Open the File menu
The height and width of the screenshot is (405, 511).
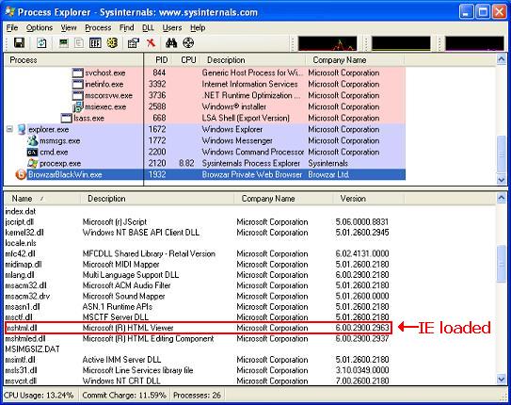(12, 27)
